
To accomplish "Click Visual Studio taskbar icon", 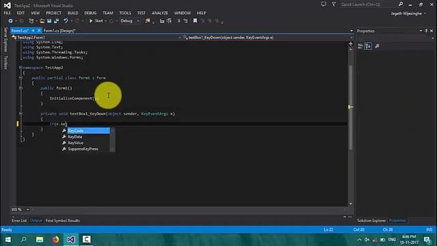I will [71, 240].
